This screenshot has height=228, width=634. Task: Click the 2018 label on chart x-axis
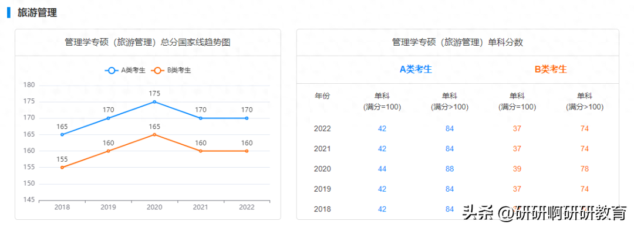point(62,207)
